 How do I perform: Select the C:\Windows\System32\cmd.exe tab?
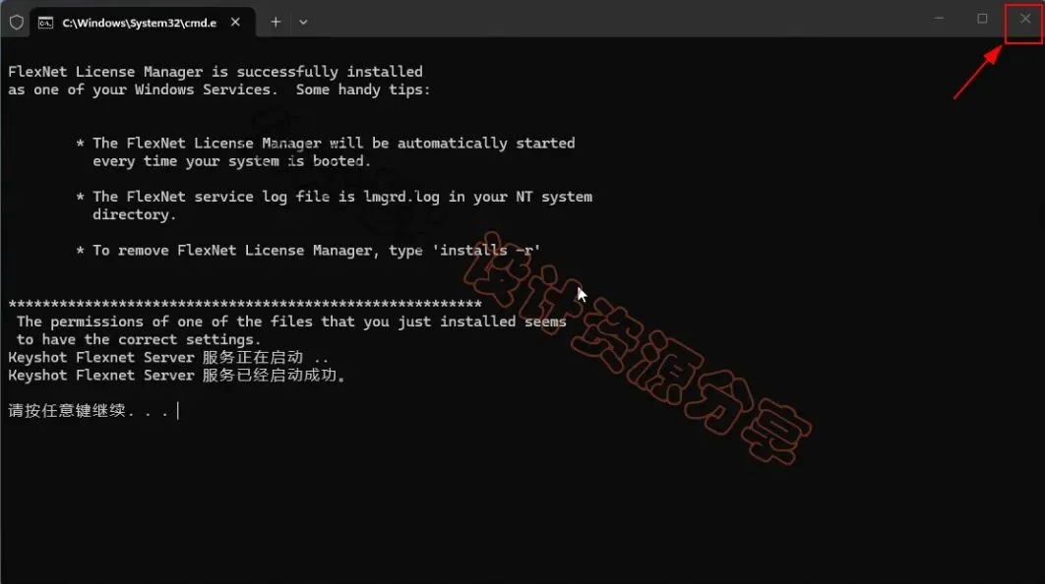click(140, 23)
